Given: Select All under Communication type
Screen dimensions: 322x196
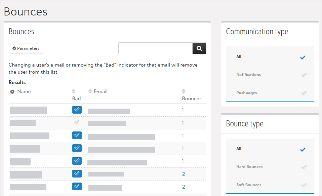Looking at the screenshot, I should [x=270, y=56].
